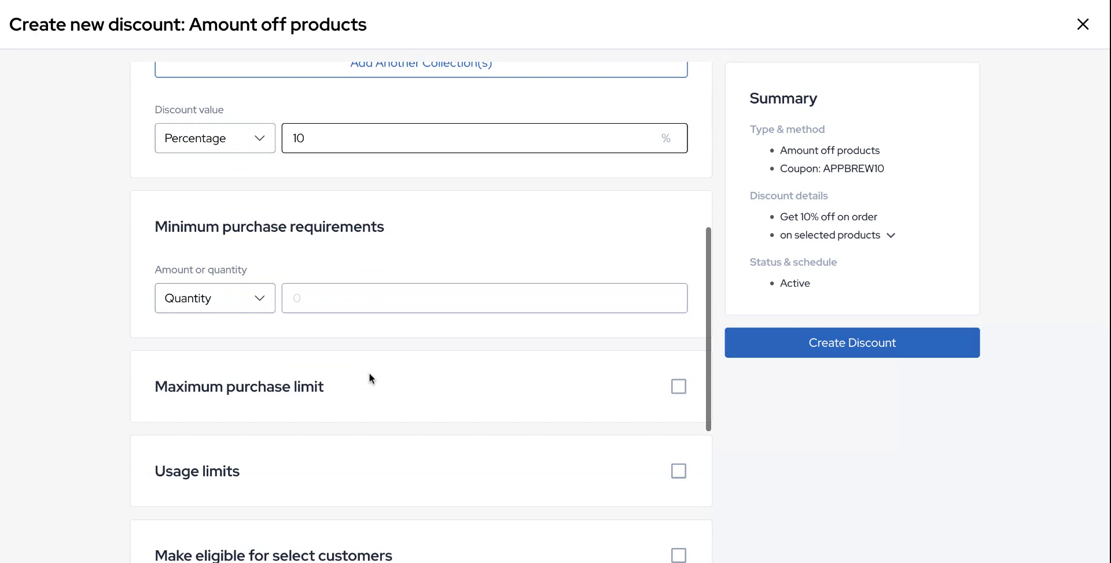
Task: Click the Minimum purchase requirements heading
Action: tap(269, 227)
